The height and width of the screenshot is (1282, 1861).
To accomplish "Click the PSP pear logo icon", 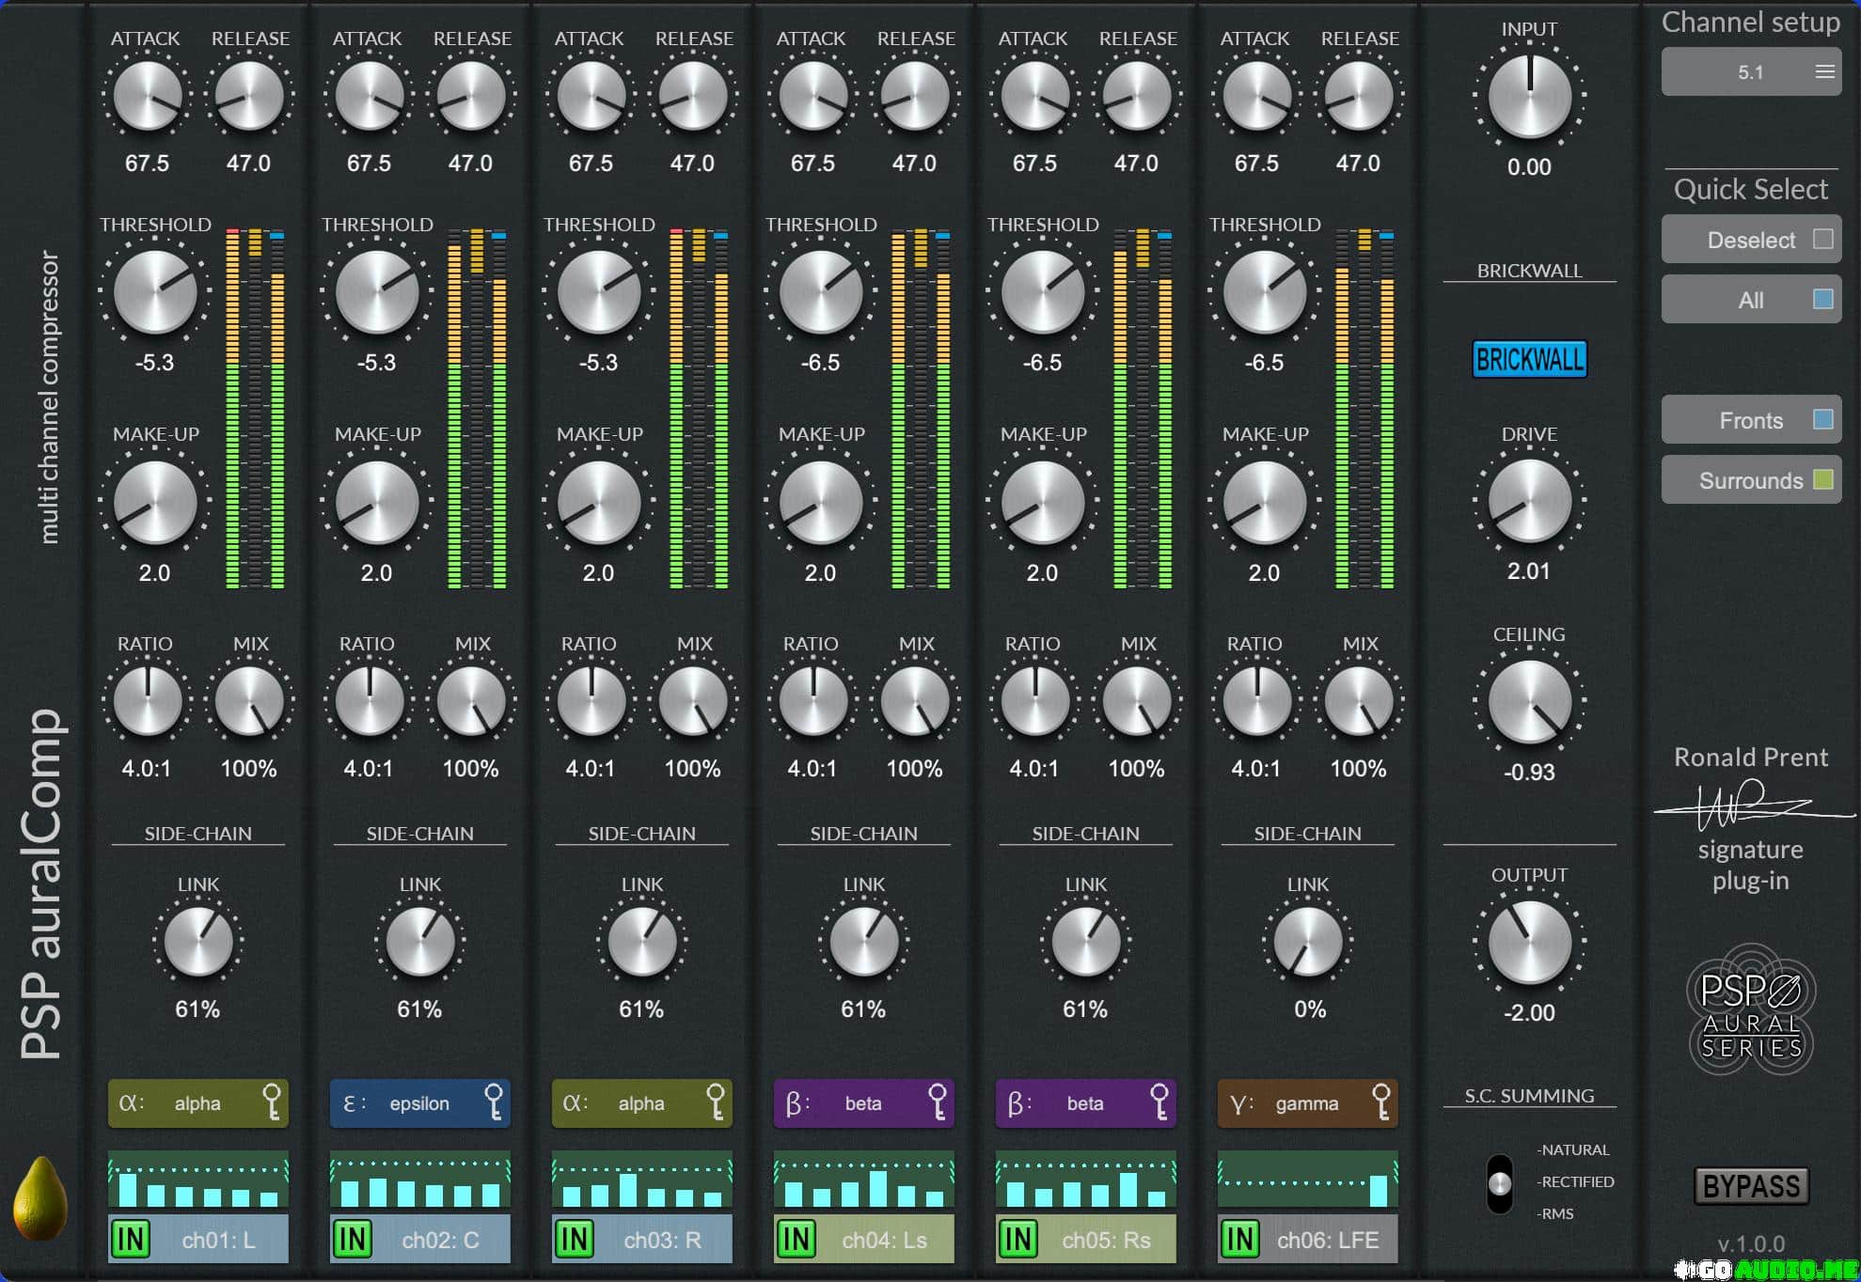I will click(39, 1198).
